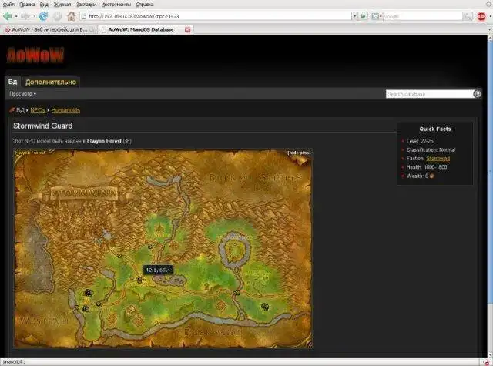Click the Humanoids breadcrumb link
This screenshot has height=366, width=493.
click(65, 110)
